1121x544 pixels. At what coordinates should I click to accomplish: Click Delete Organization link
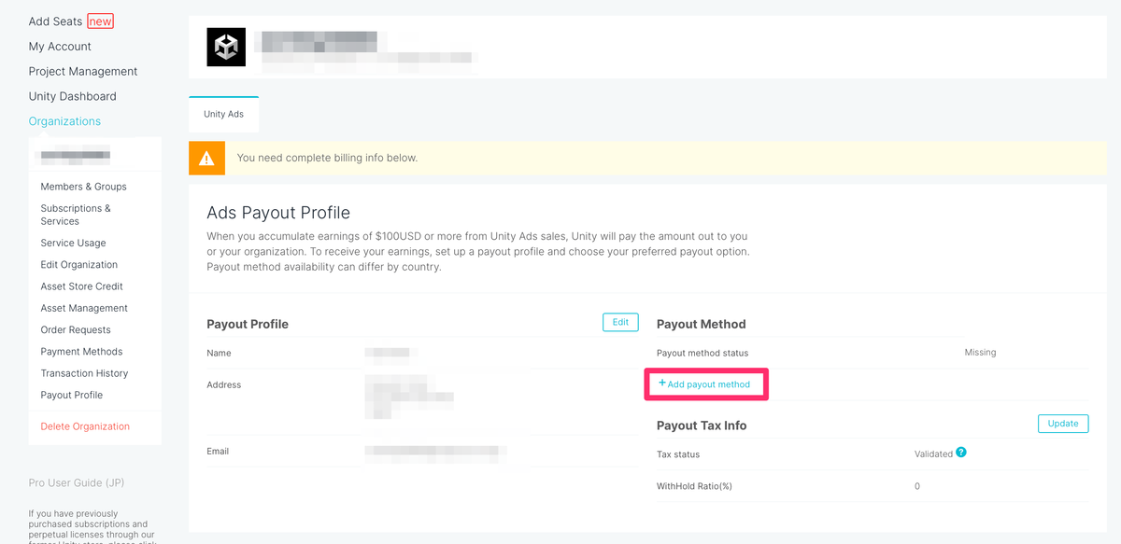click(x=85, y=426)
